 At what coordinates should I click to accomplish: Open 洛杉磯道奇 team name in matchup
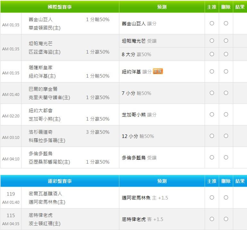click(x=41, y=132)
